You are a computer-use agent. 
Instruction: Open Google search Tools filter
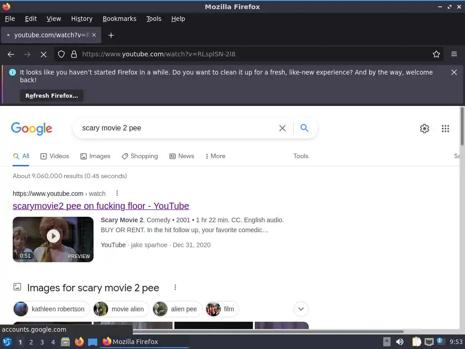pyautogui.click(x=301, y=156)
